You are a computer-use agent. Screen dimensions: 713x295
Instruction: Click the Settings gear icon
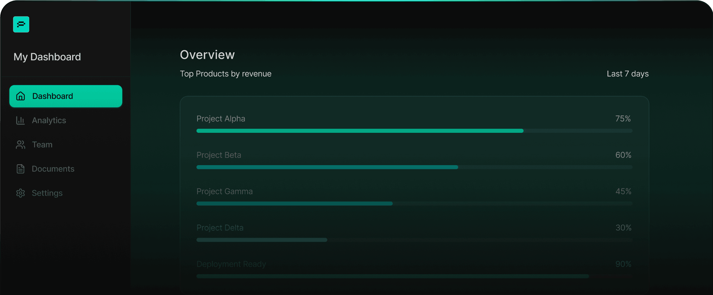pyautogui.click(x=20, y=193)
